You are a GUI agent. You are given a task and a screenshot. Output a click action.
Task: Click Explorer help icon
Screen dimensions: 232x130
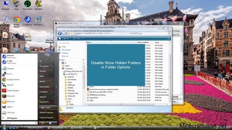pyautogui.click(x=169, y=38)
